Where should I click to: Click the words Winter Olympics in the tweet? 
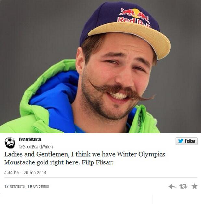click(141, 154)
